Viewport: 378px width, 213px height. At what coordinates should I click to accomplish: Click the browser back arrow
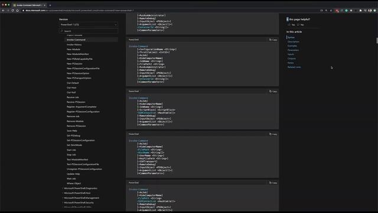pyautogui.click(x=3, y=11)
